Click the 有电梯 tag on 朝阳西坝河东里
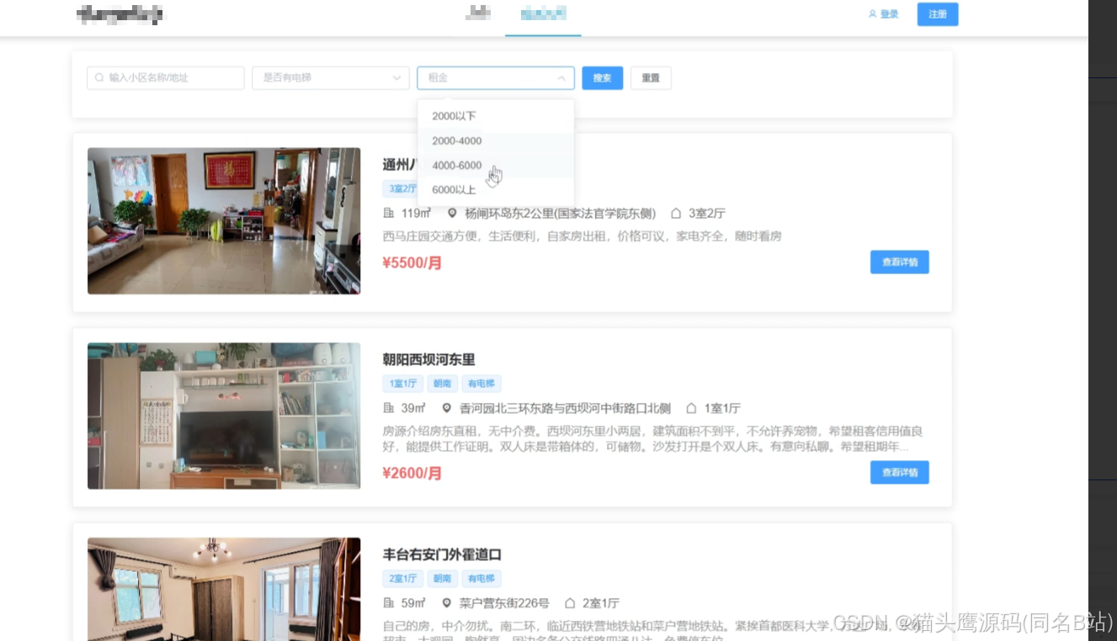The height and width of the screenshot is (641, 1117). (x=481, y=384)
